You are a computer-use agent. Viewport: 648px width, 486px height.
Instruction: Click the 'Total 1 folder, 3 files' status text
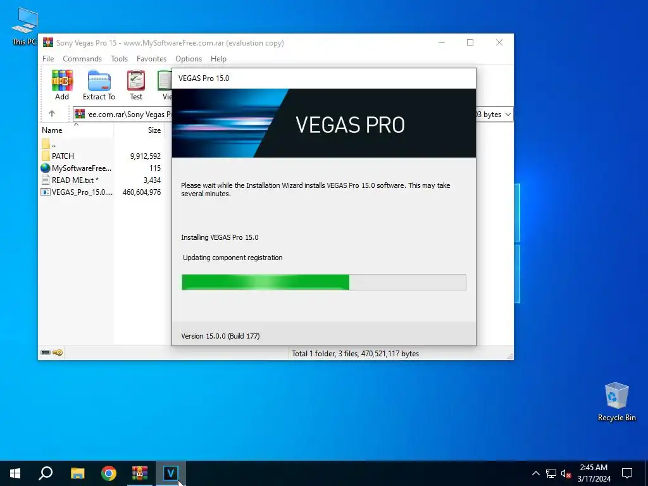click(356, 354)
